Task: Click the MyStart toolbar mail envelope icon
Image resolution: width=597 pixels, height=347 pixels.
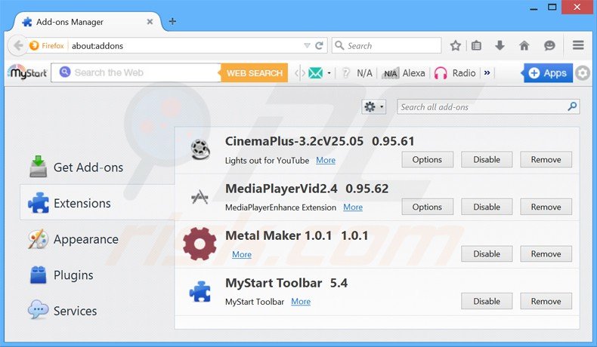Action: coord(315,73)
